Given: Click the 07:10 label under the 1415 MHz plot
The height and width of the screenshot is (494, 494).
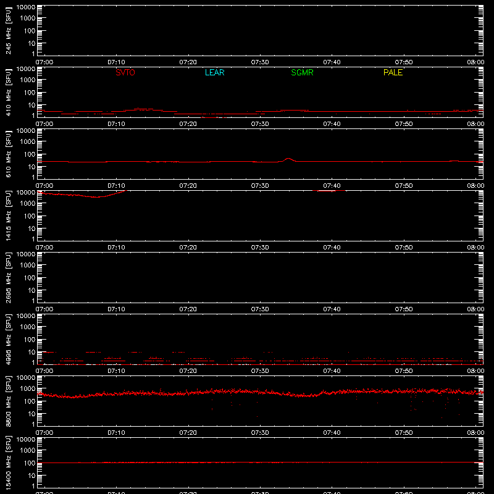Looking at the screenshot, I should (116, 248).
